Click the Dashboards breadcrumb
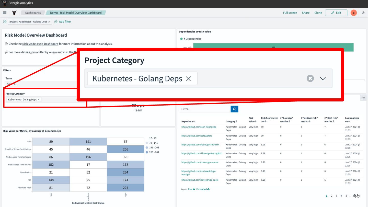The height and width of the screenshot is (207, 368). 33,13
